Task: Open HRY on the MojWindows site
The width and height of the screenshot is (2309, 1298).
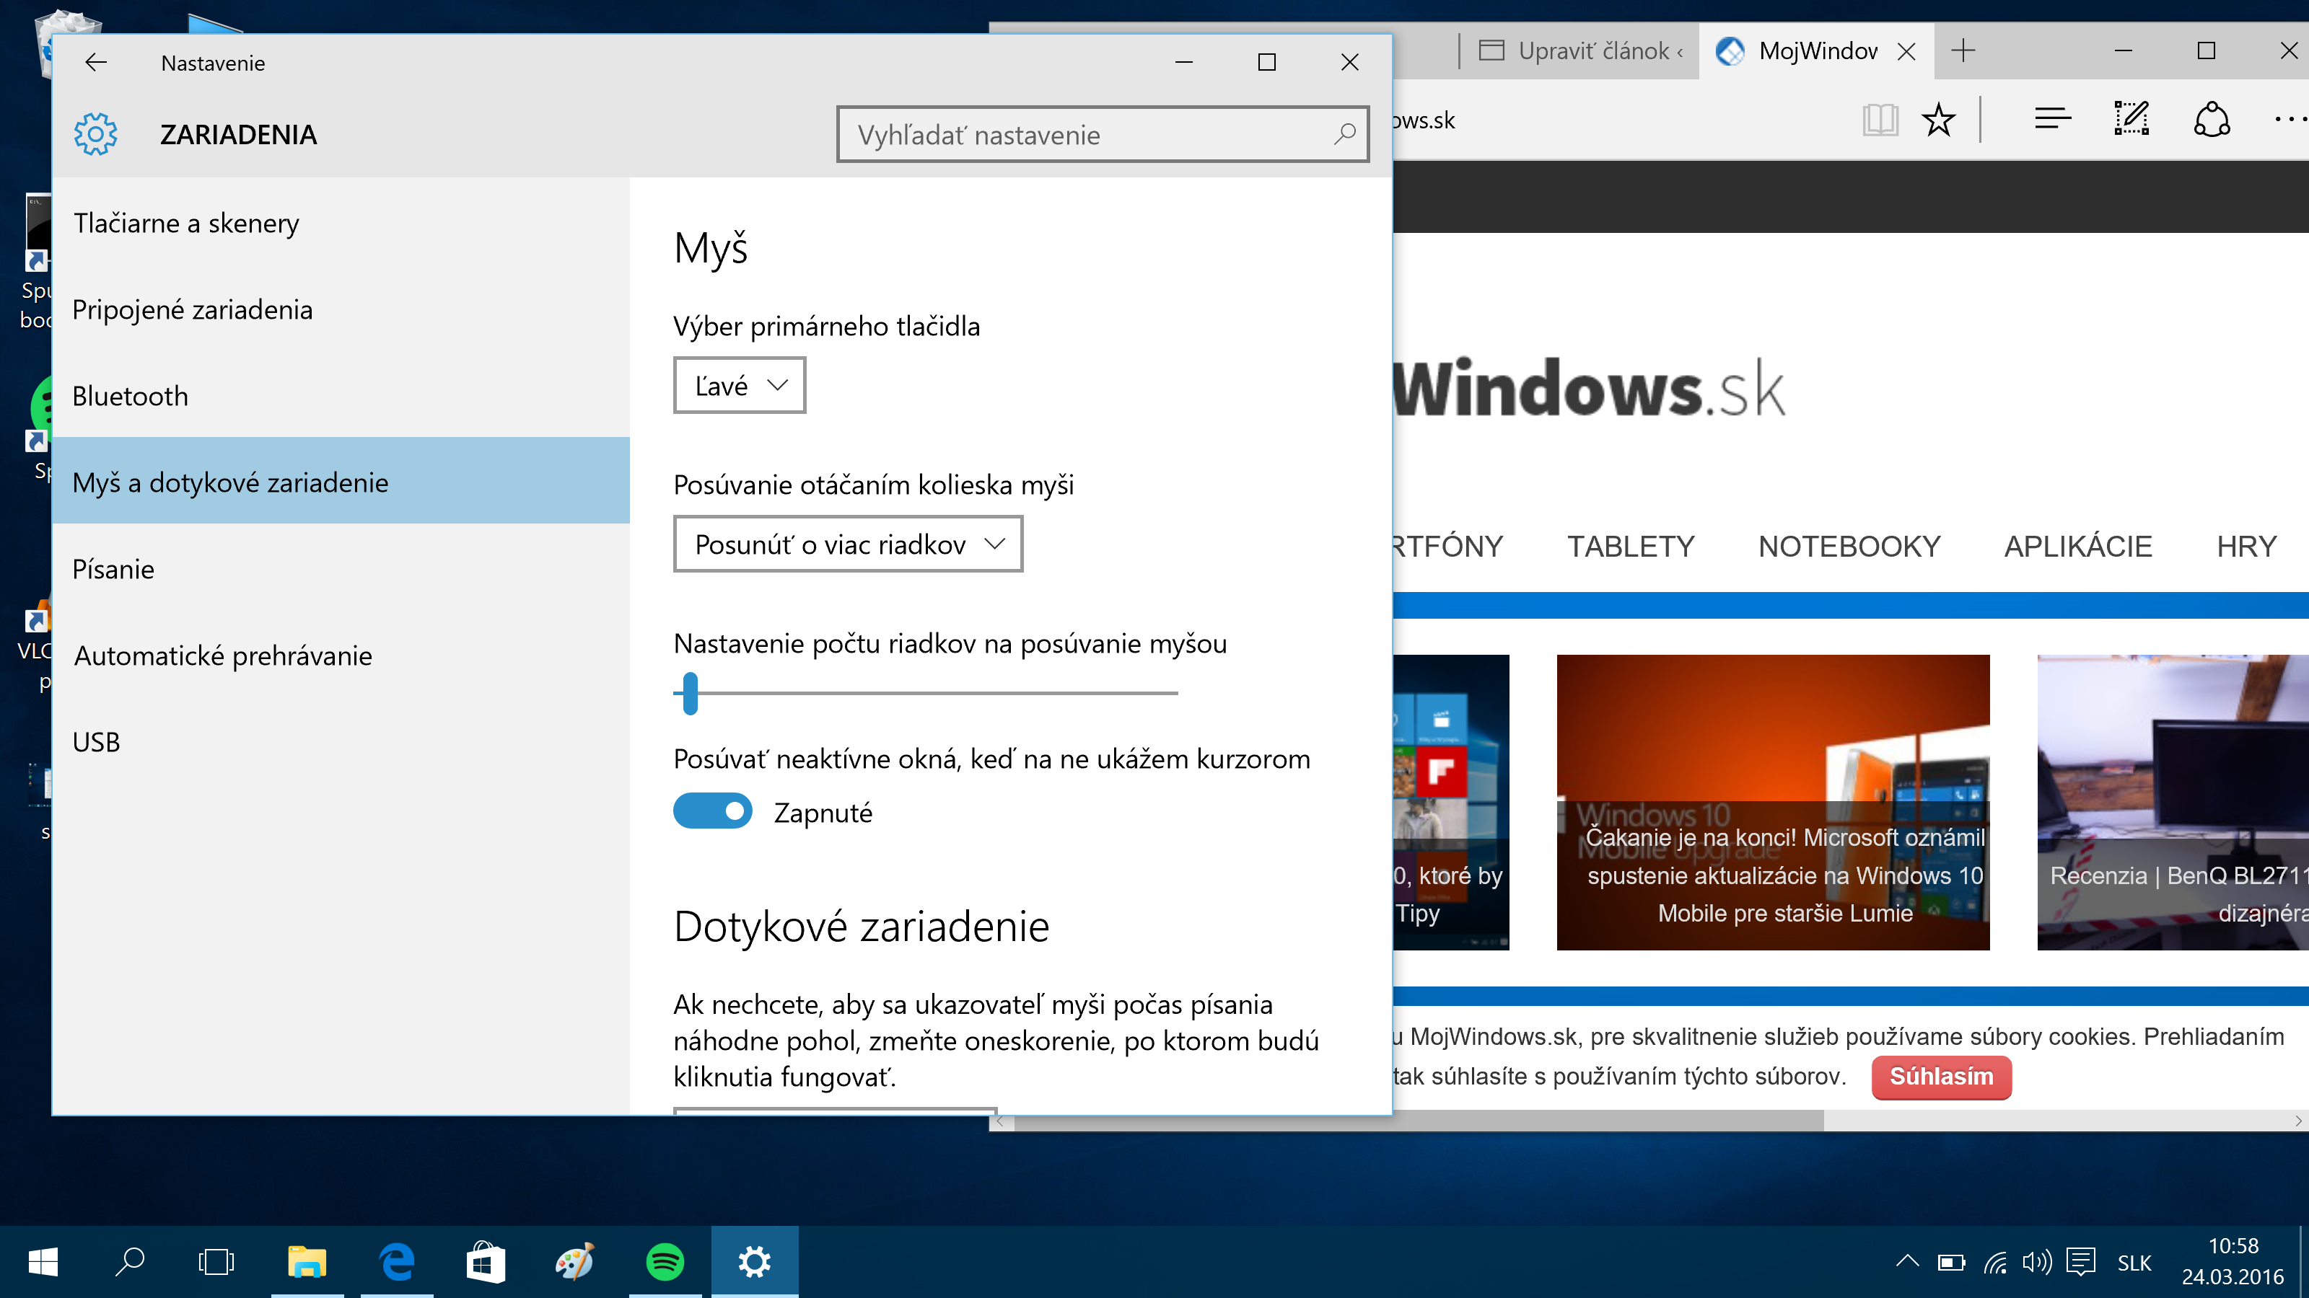Action: [2246, 547]
